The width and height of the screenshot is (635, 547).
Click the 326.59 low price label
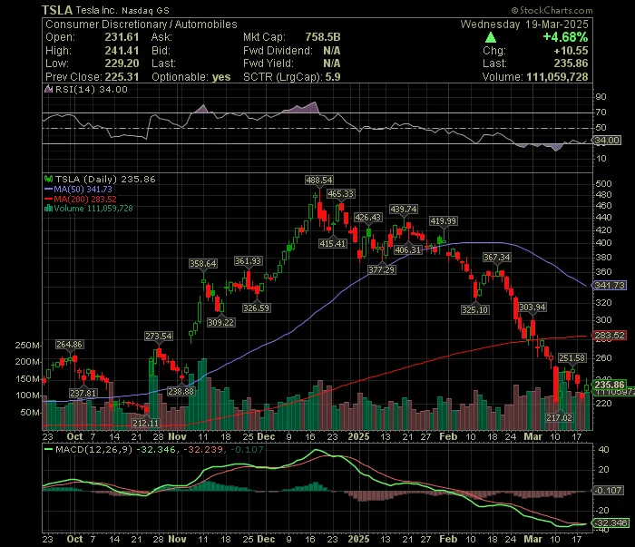coord(256,308)
